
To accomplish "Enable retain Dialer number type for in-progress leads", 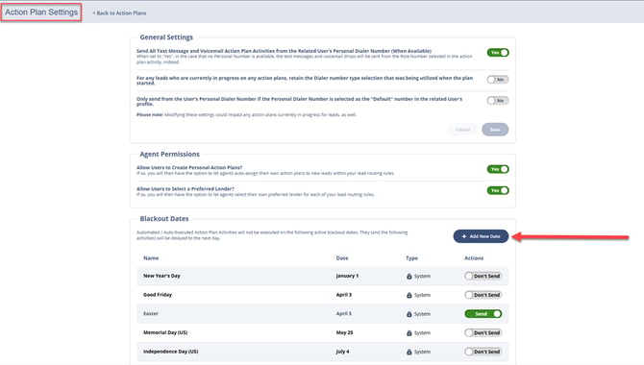I will tap(498, 80).
